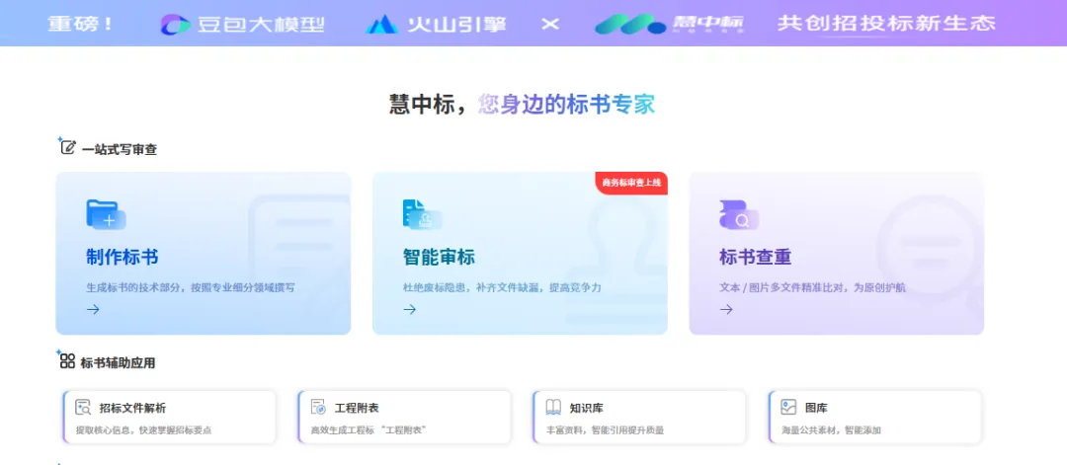Viewport: 1067px width, 465px height.
Task: Click the 知识库 open book icon
Action: pyautogui.click(x=553, y=407)
